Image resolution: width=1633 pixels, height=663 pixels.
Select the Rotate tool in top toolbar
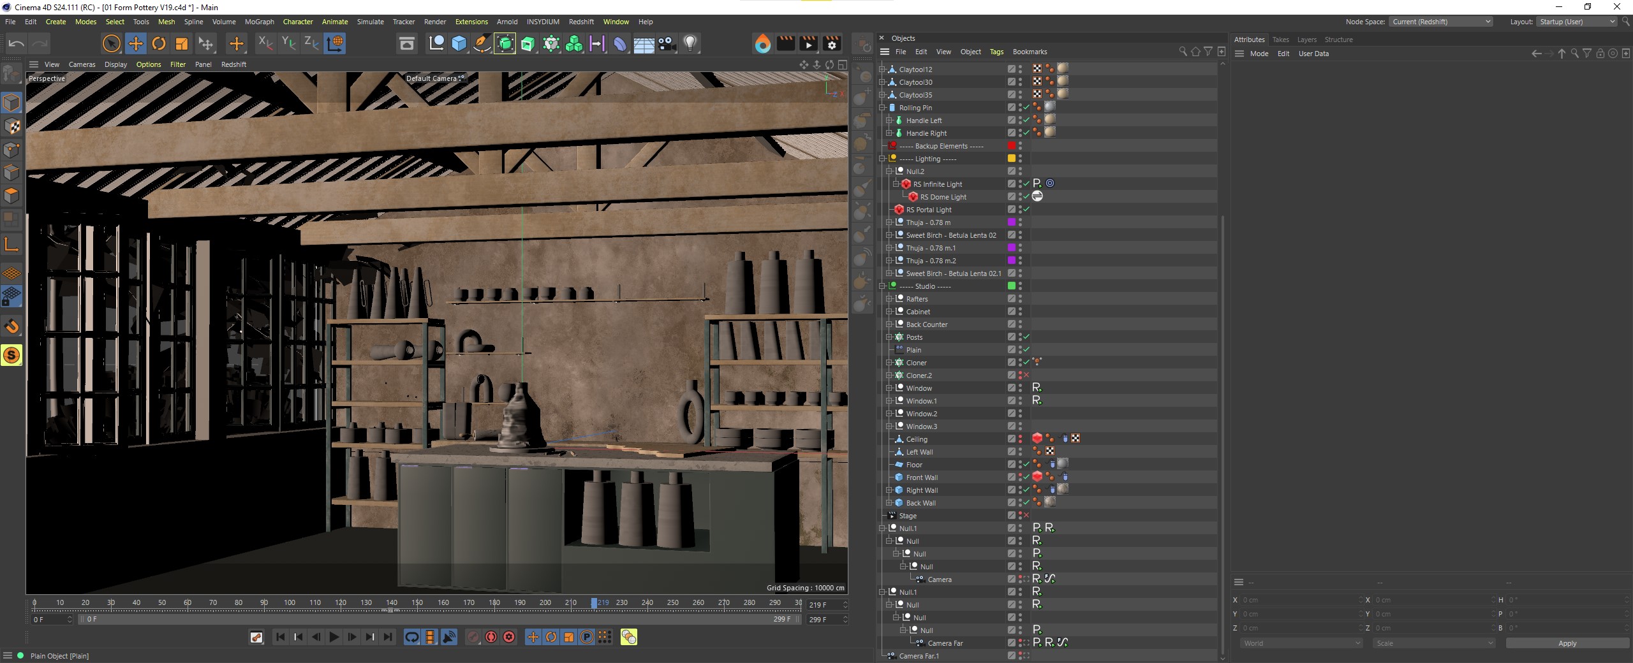coord(159,43)
